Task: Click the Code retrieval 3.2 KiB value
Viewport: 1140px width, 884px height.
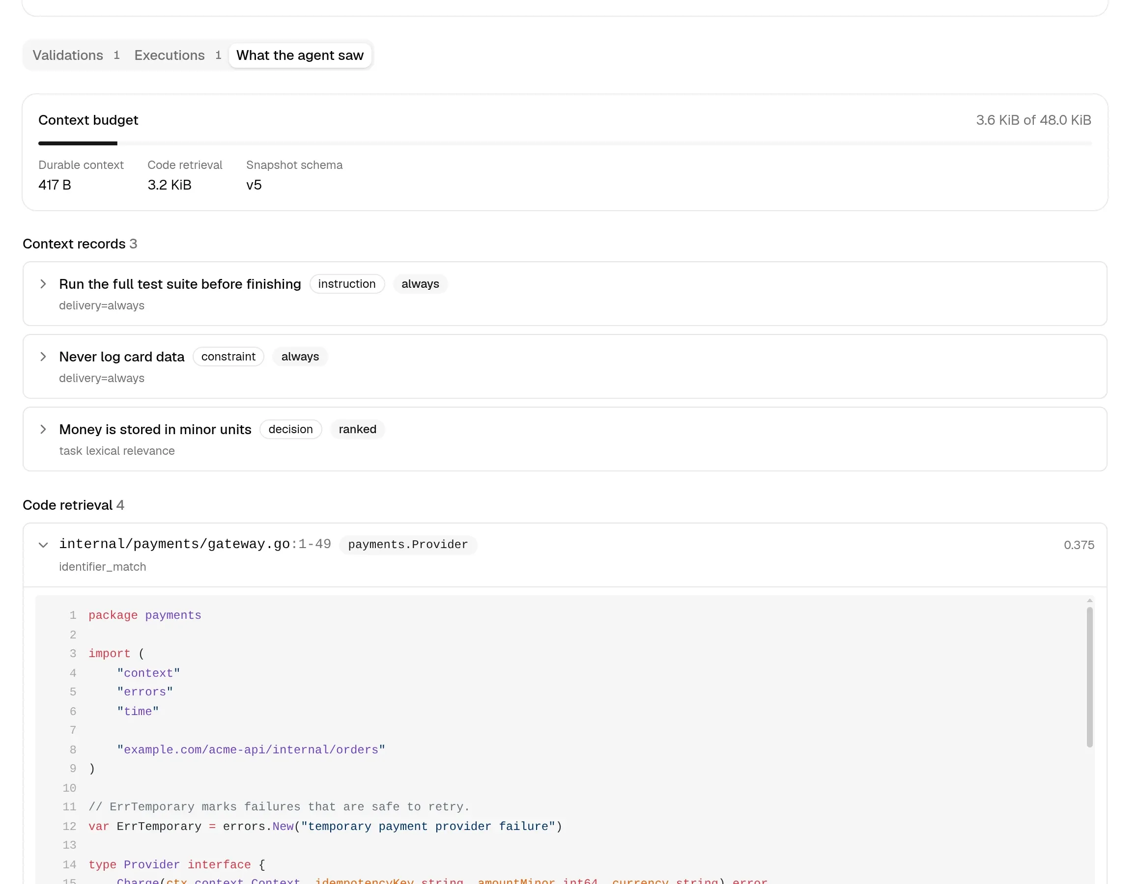Action: click(170, 185)
